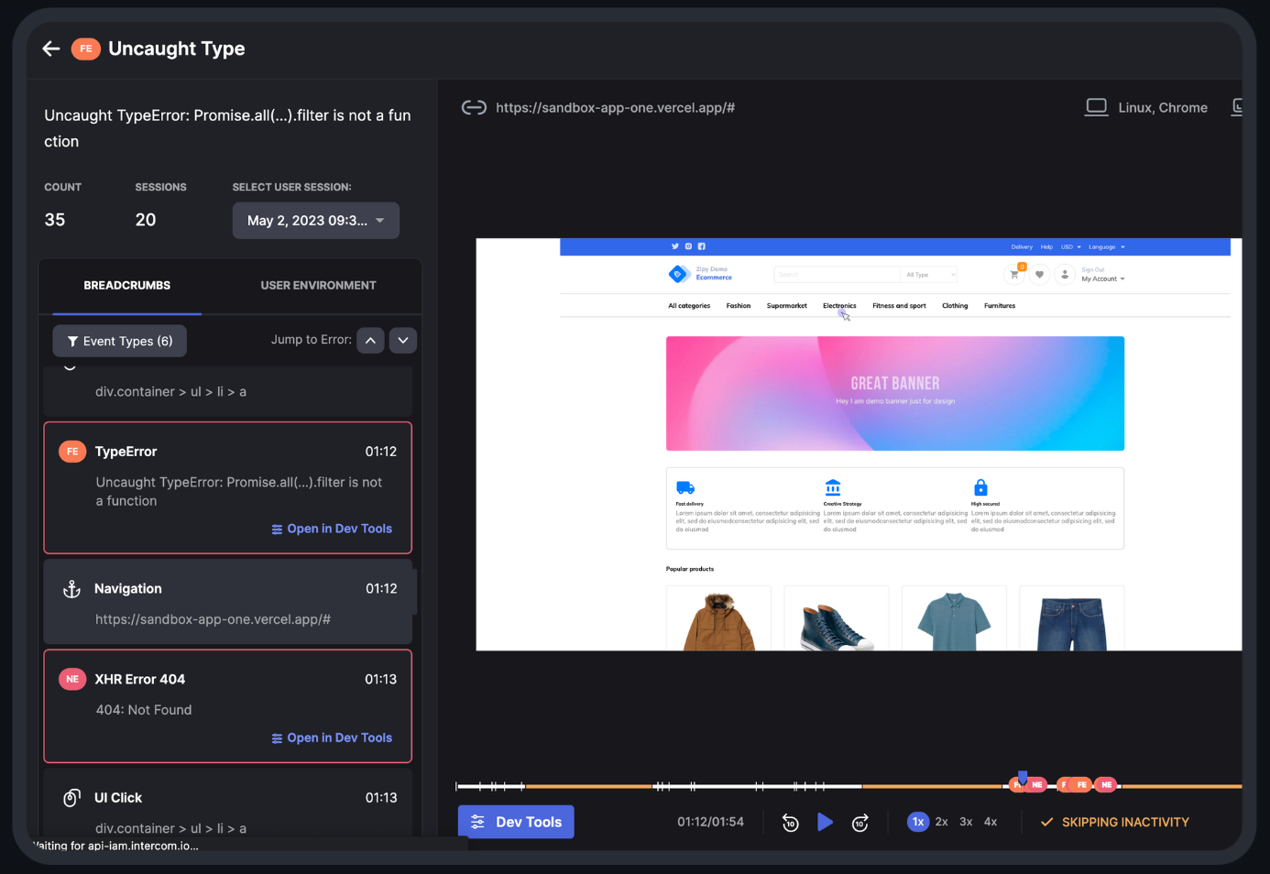Toggle Skipping Inactivity option
This screenshot has width=1270, height=874.
1115,822
